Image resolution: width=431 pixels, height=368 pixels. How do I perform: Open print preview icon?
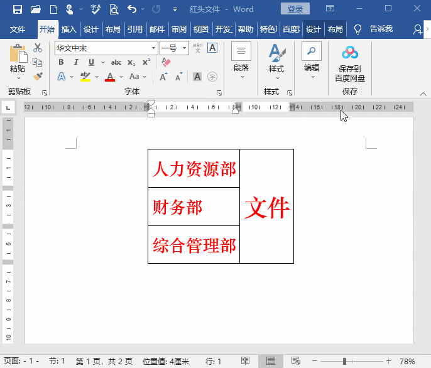tap(114, 9)
